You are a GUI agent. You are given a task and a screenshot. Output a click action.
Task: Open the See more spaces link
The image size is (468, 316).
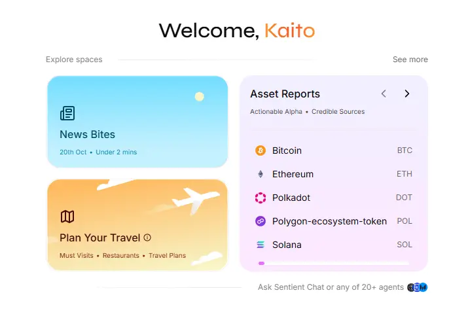tap(410, 60)
